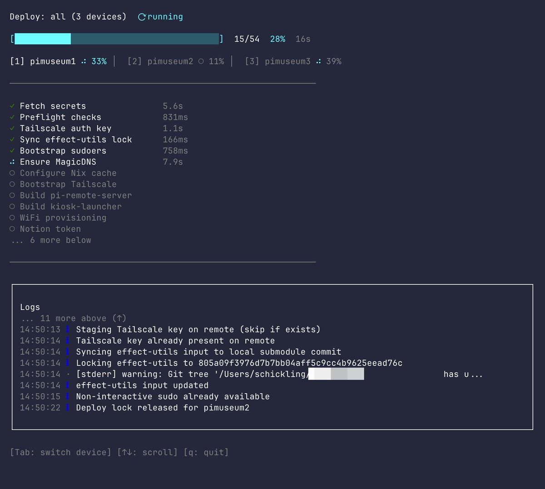This screenshot has height=489, width=545.
Task: Click the stderr Git tree warning log line
Action: [x=251, y=374]
